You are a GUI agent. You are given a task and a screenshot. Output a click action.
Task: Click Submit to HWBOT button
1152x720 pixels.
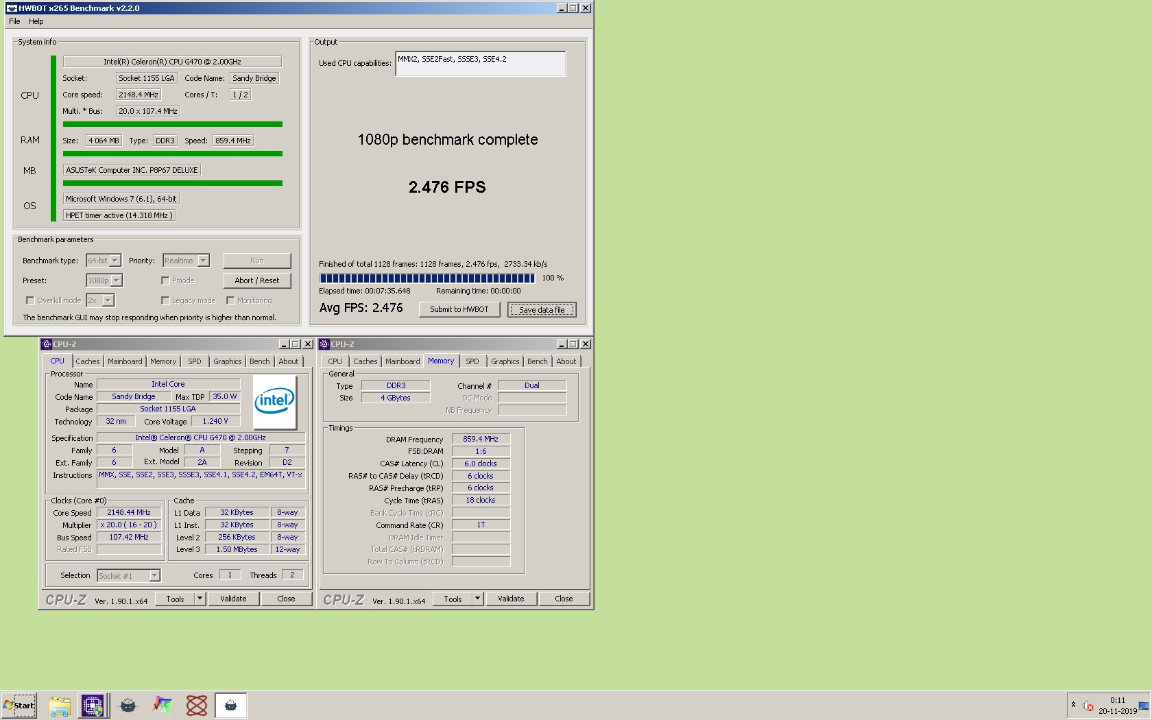click(x=459, y=309)
